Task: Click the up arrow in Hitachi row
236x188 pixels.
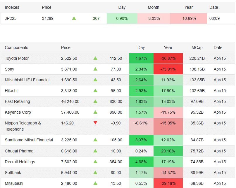Action: [x=95, y=91]
